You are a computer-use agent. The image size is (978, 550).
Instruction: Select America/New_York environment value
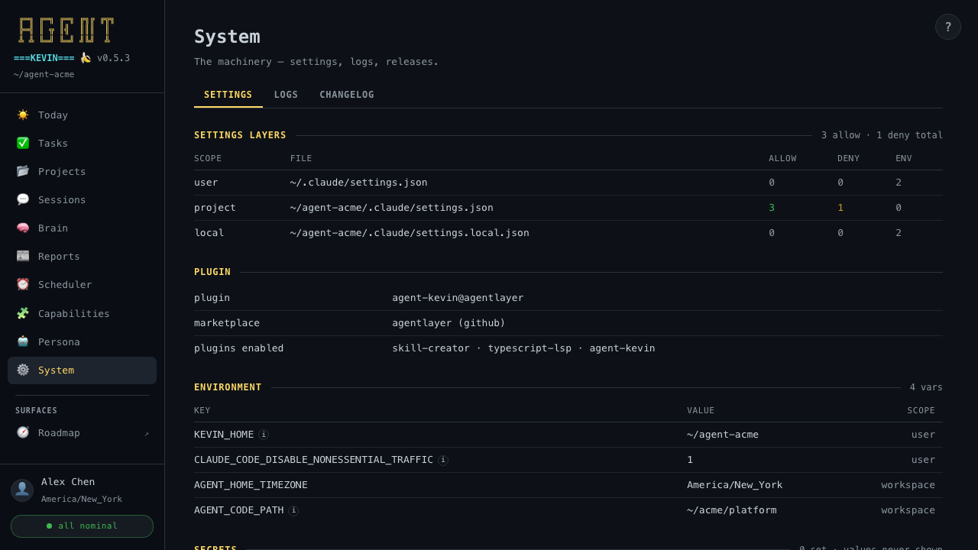[734, 485]
